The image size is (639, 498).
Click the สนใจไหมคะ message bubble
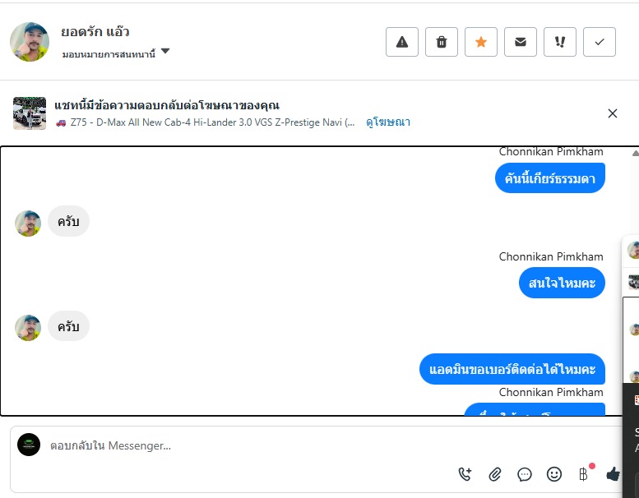(x=562, y=283)
